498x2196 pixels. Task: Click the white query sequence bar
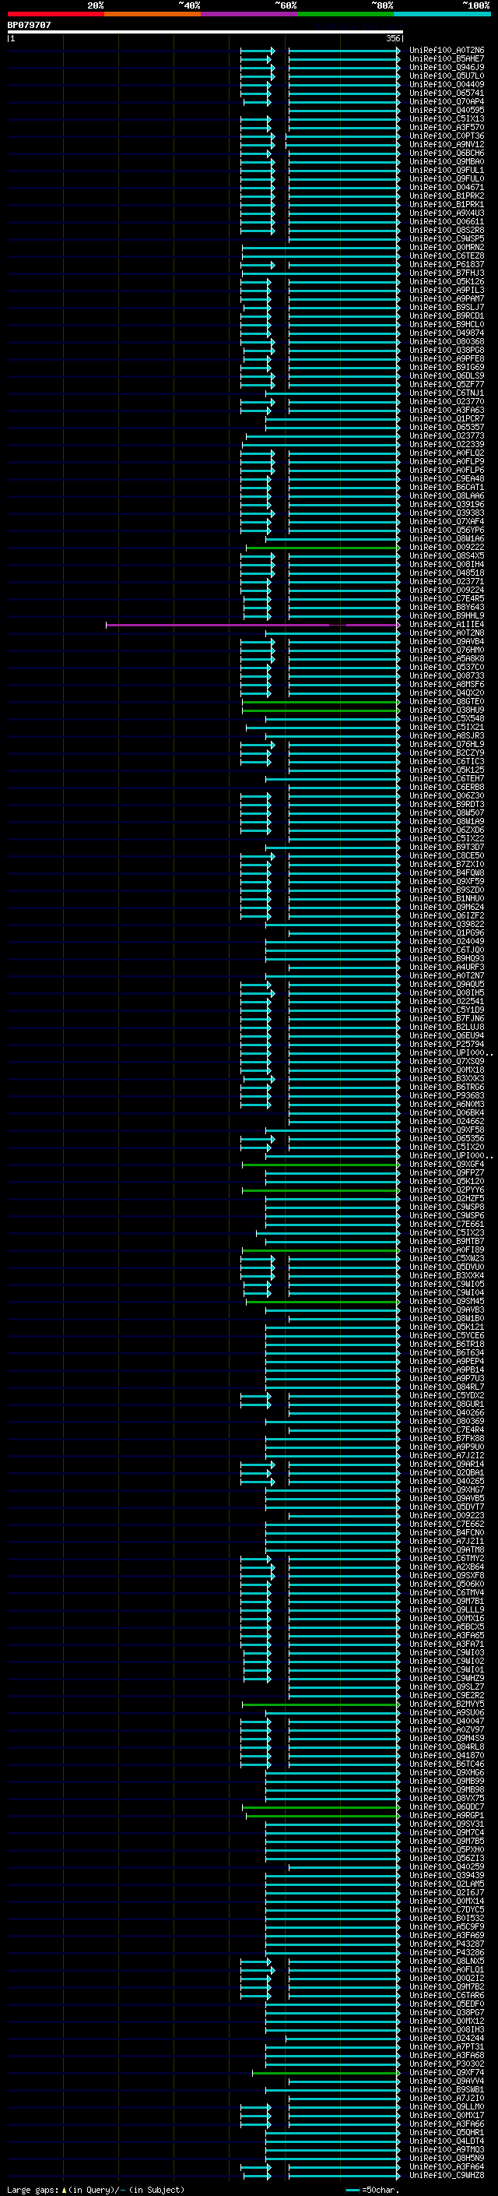click(x=205, y=33)
